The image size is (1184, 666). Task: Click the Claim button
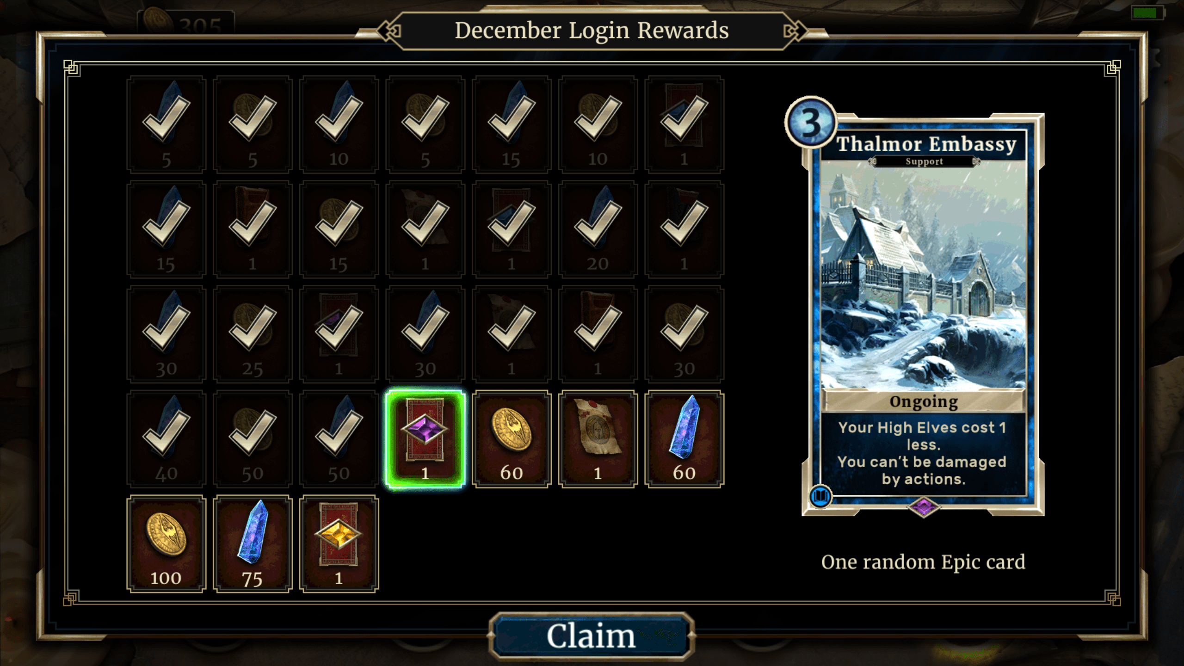click(x=591, y=636)
